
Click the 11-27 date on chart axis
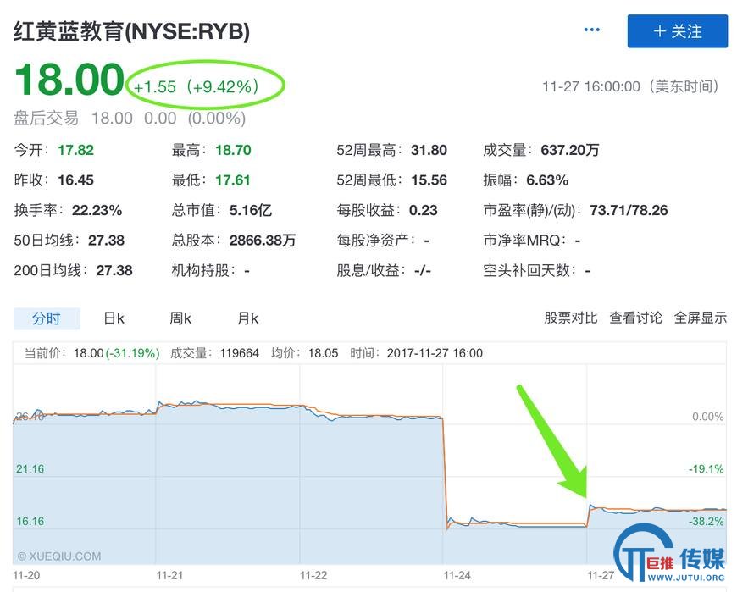coord(601,576)
